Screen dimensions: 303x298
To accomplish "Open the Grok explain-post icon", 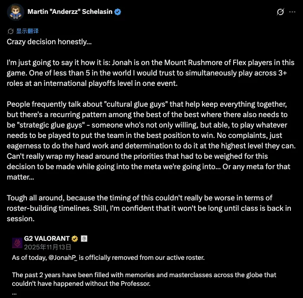I will [280, 12].
